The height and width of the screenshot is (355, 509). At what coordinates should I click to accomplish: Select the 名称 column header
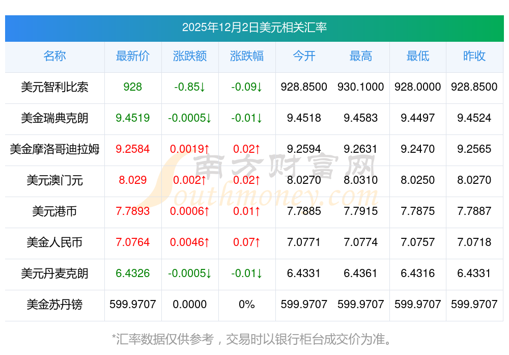point(54,56)
